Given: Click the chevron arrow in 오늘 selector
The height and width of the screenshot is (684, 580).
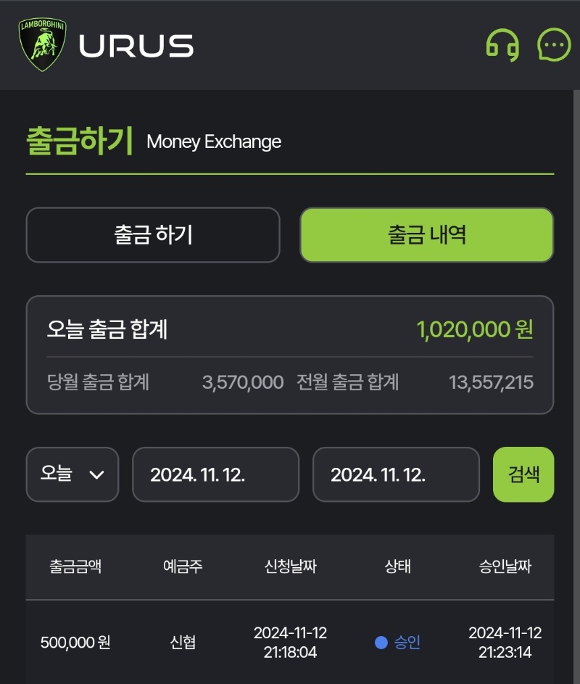Looking at the screenshot, I should tap(96, 474).
